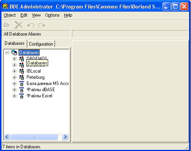Click the Peterburg alias icon
Screen dimensions: 191x151
click(22, 77)
